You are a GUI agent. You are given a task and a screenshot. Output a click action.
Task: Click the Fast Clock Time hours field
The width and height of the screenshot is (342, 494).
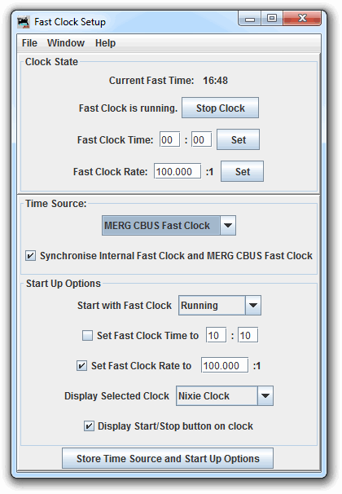[170, 139]
